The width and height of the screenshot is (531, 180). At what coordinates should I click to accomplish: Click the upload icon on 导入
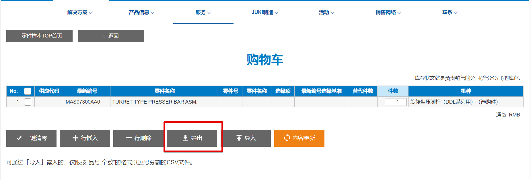(239, 138)
